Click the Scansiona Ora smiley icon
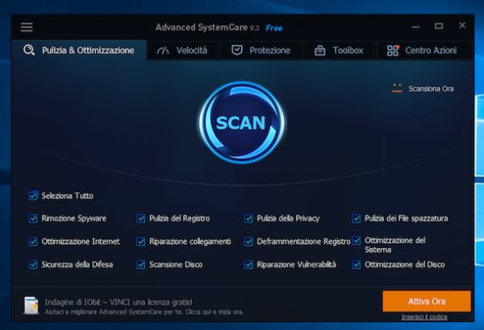484x330 pixels. click(396, 89)
